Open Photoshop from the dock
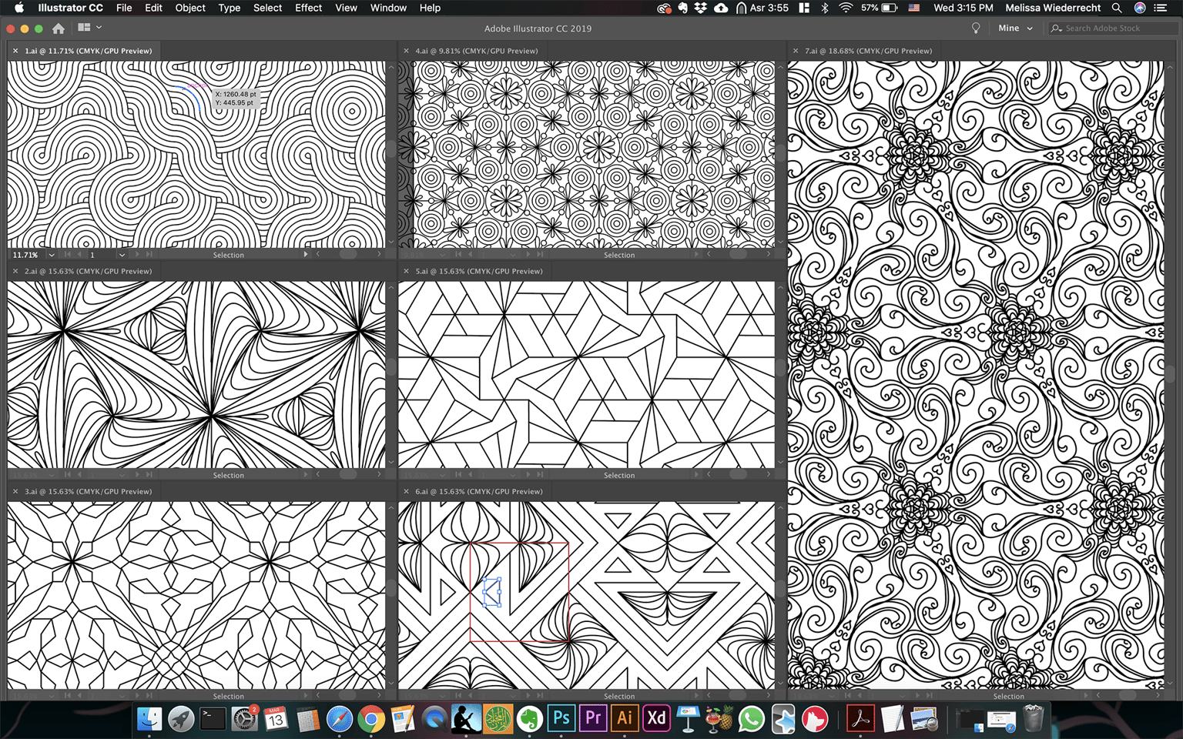This screenshot has width=1183, height=739. [x=561, y=719]
